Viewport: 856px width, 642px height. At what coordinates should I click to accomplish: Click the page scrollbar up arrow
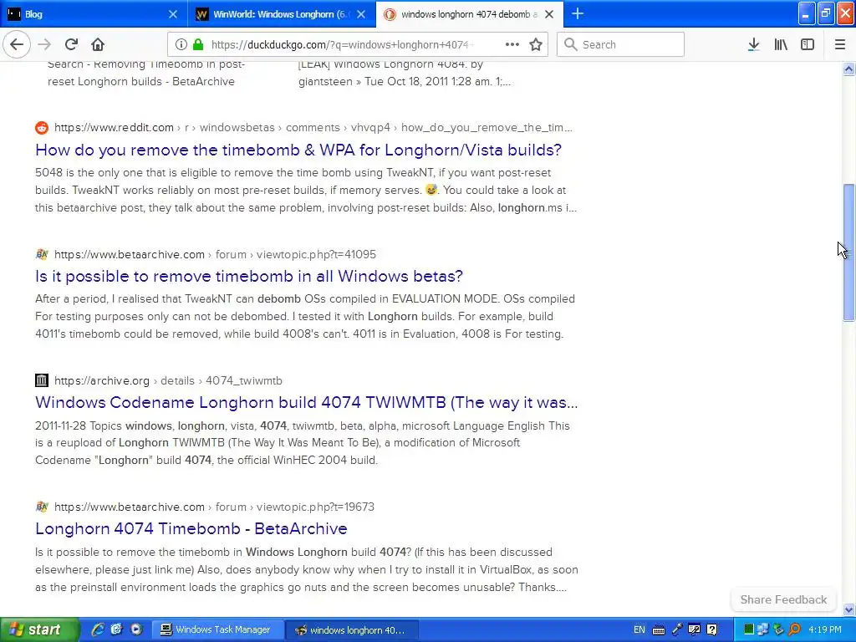[848, 69]
